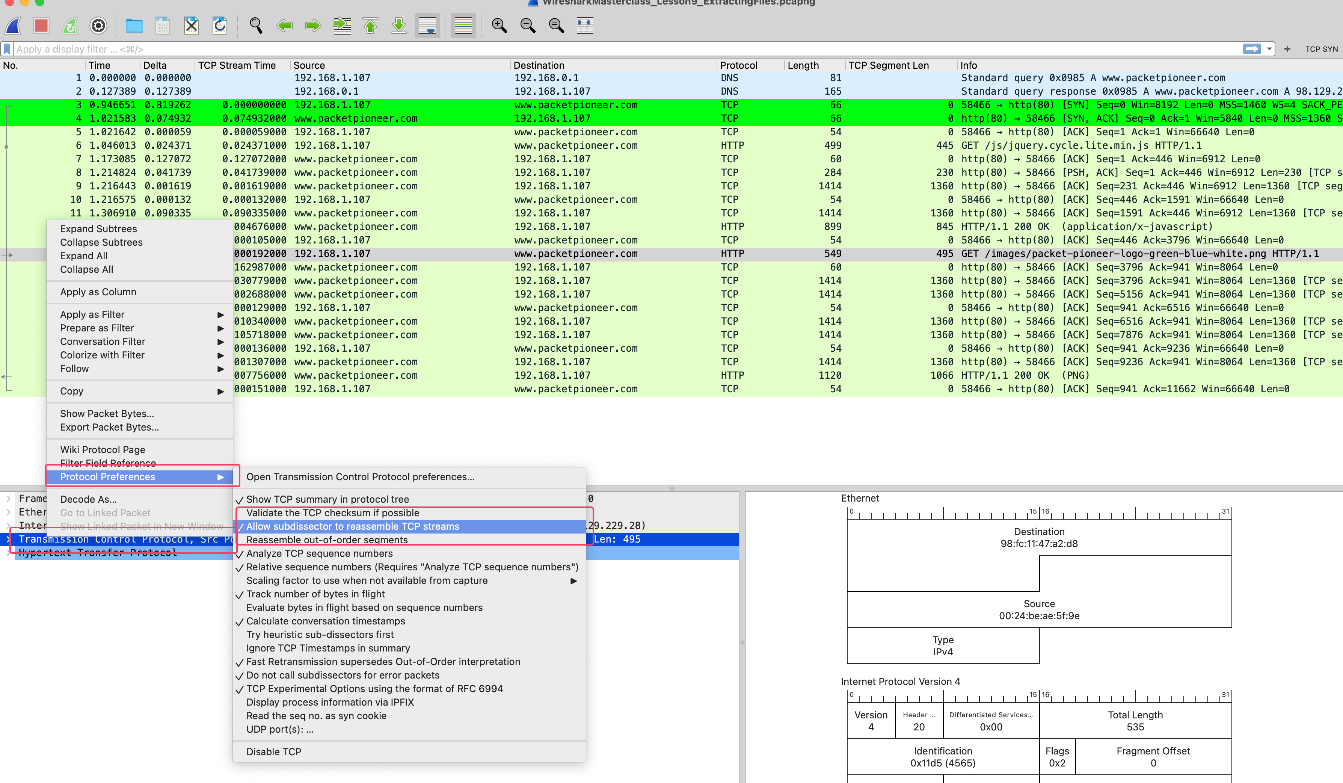Select Protocol Preferences in the context menu

(108, 476)
